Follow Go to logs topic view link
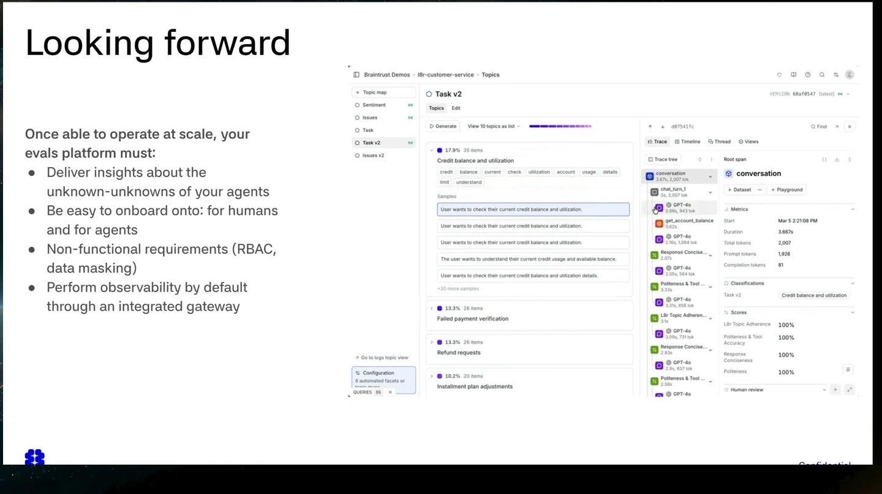Viewport: 882px width, 494px height. (x=382, y=357)
